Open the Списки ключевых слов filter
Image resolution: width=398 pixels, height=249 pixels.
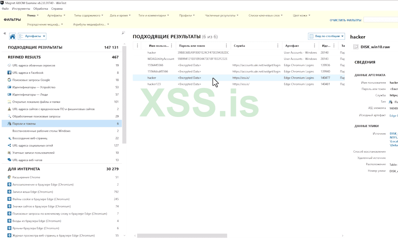(266, 15)
